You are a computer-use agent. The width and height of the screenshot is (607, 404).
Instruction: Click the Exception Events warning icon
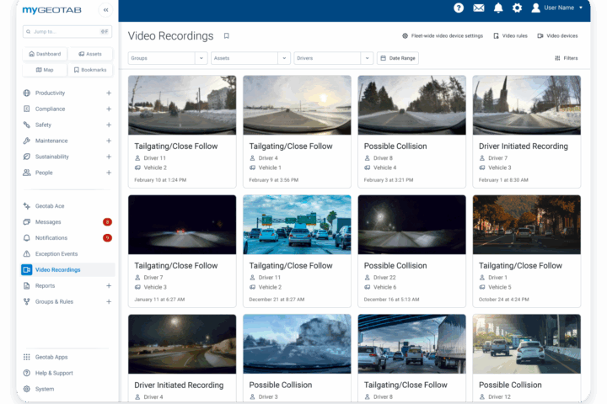click(27, 253)
